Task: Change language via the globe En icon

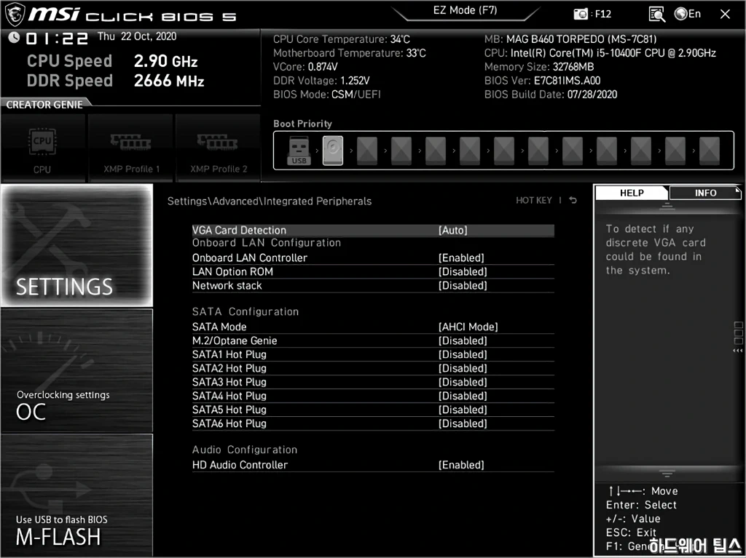Action: (688, 14)
